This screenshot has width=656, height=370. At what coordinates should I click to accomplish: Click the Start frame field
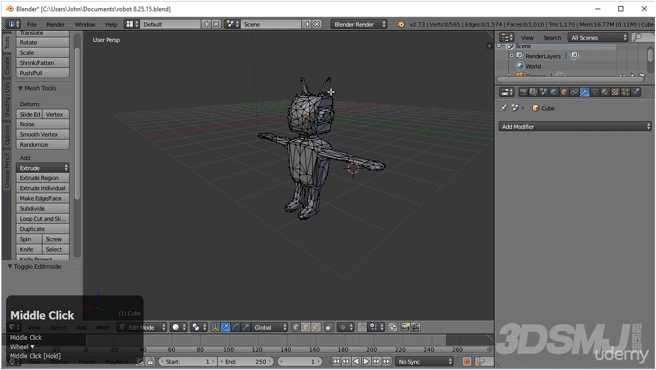tap(188, 361)
